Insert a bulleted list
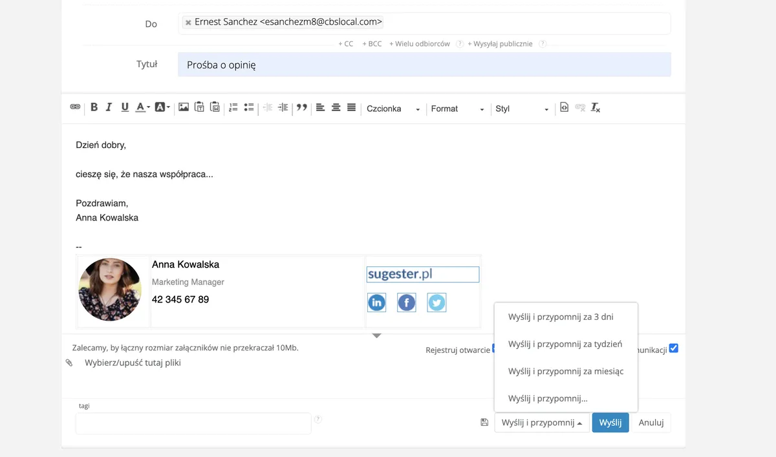Image resolution: width=776 pixels, height=457 pixels. [x=249, y=107]
